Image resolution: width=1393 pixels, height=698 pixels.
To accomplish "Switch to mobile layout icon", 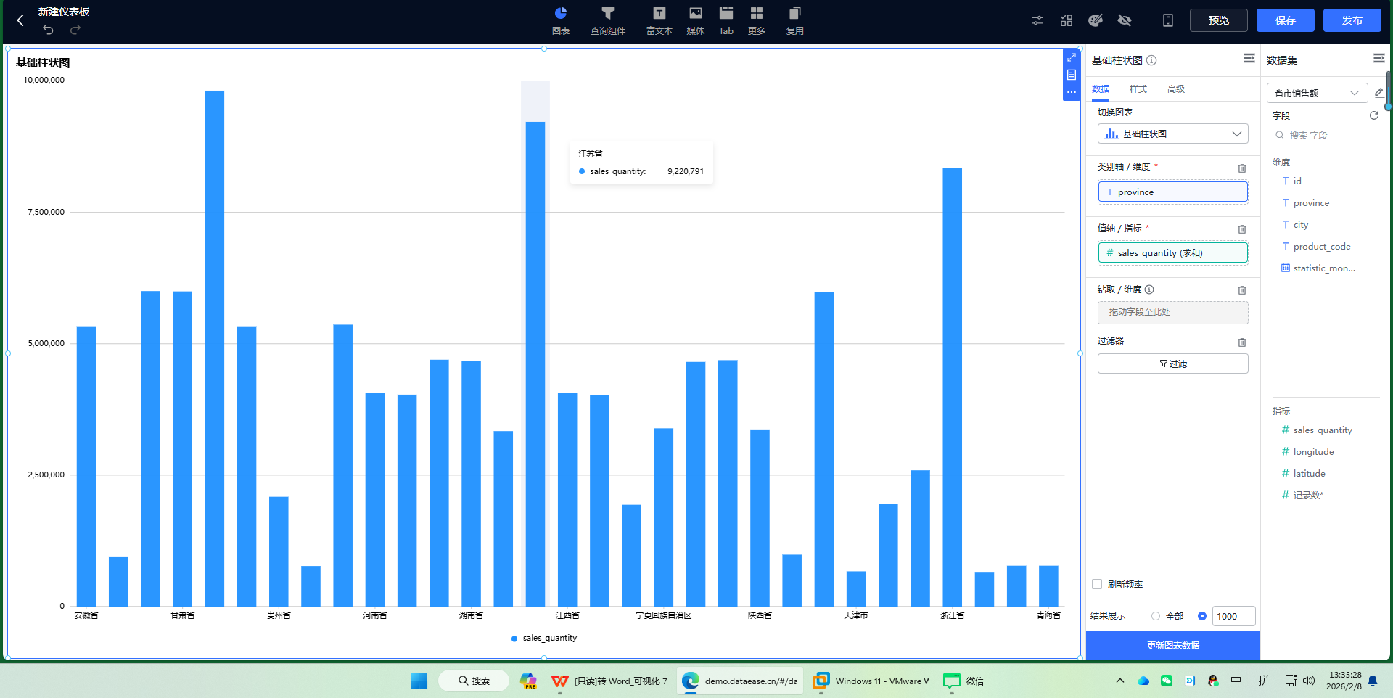I will 1168,20.
